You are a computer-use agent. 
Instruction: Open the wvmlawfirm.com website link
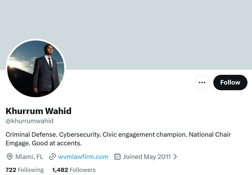tap(83, 156)
